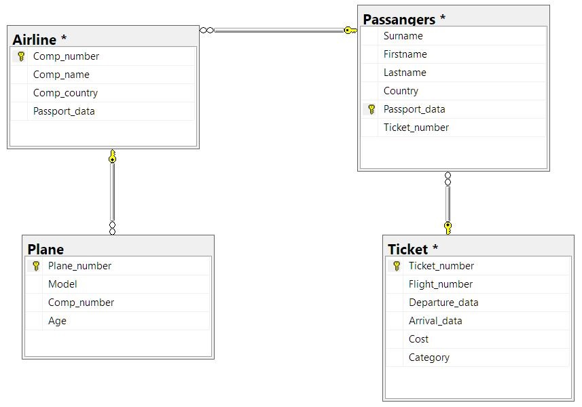582x407 pixels.
Task: Click the key endpoint of the Airline-Passangers relationship
Action: (350, 30)
